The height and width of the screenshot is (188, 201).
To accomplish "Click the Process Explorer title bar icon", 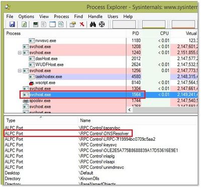I will (x=8, y=7).
